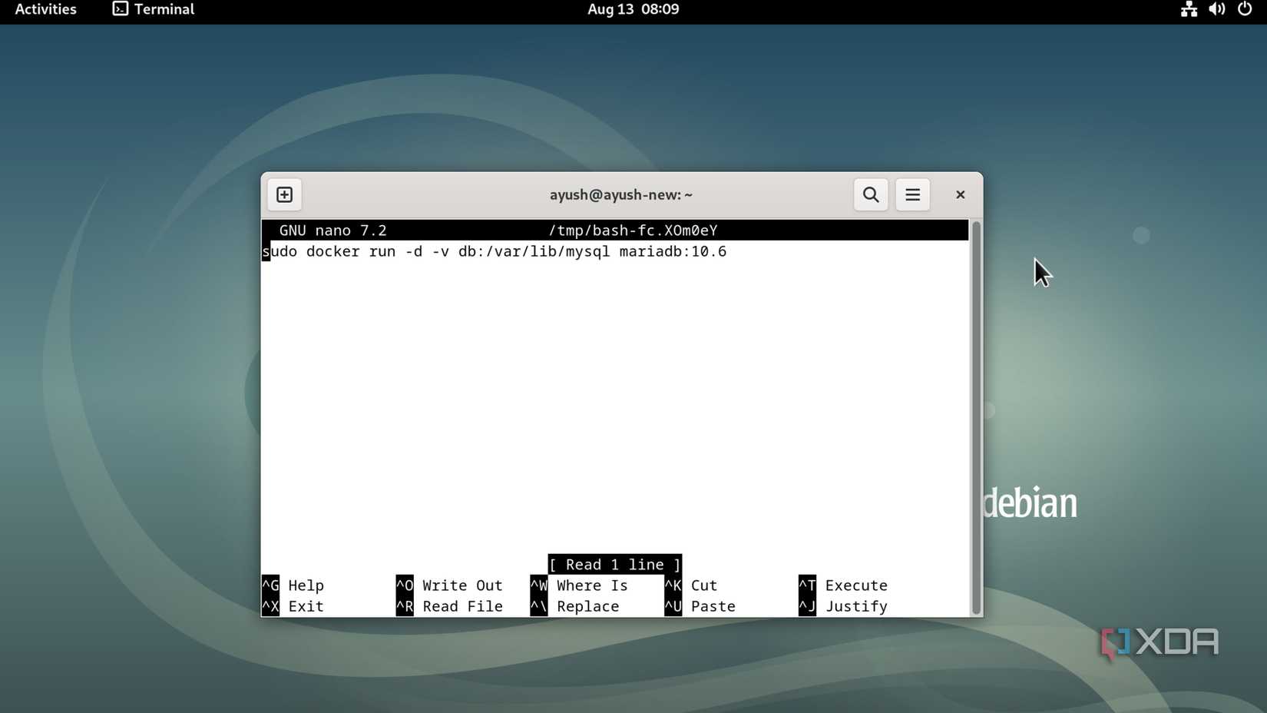Click the Write Out shortcut label
Image resolution: width=1267 pixels, height=713 pixels.
[461, 585]
